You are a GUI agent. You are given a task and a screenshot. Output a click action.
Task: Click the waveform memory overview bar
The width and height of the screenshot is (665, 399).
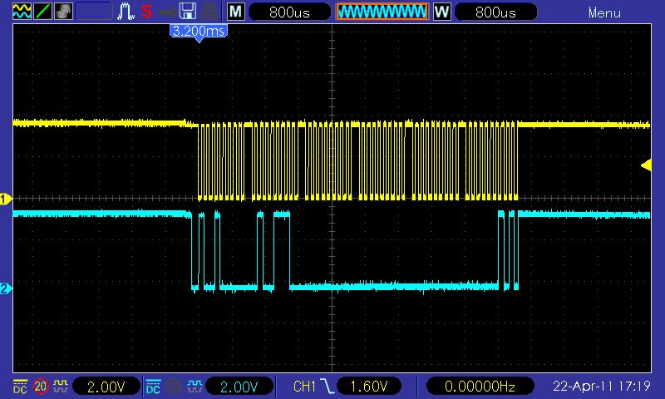point(382,12)
